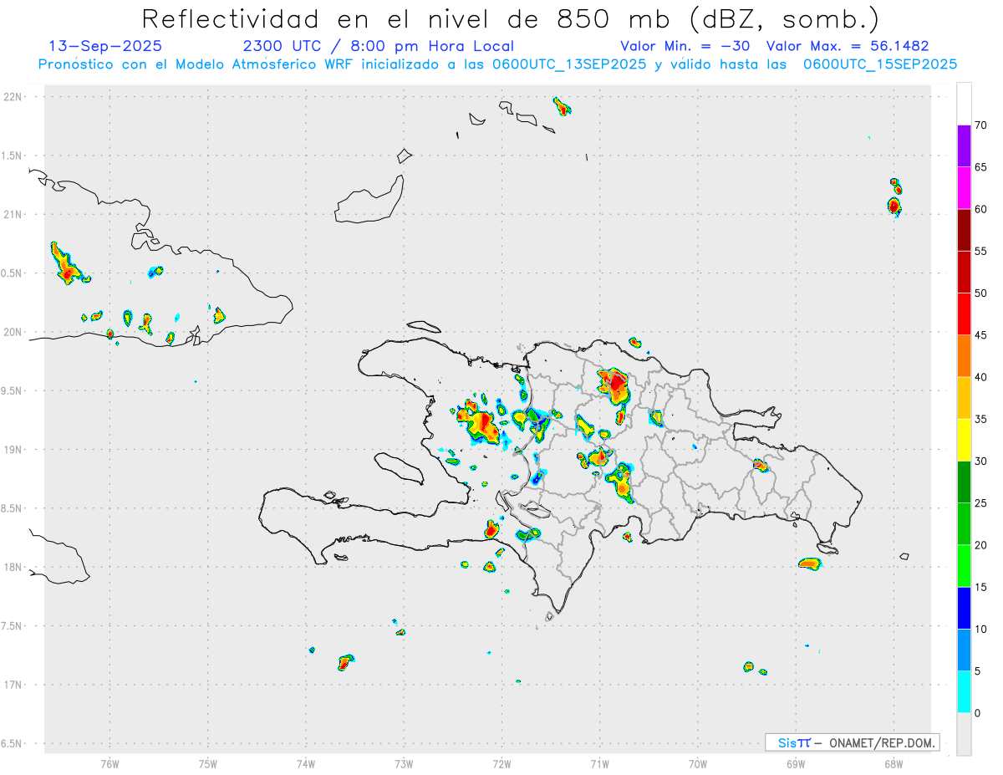This screenshot has width=1003, height=775.
Task: Click the 2300 UTC local time label
Action: (x=378, y=46)
